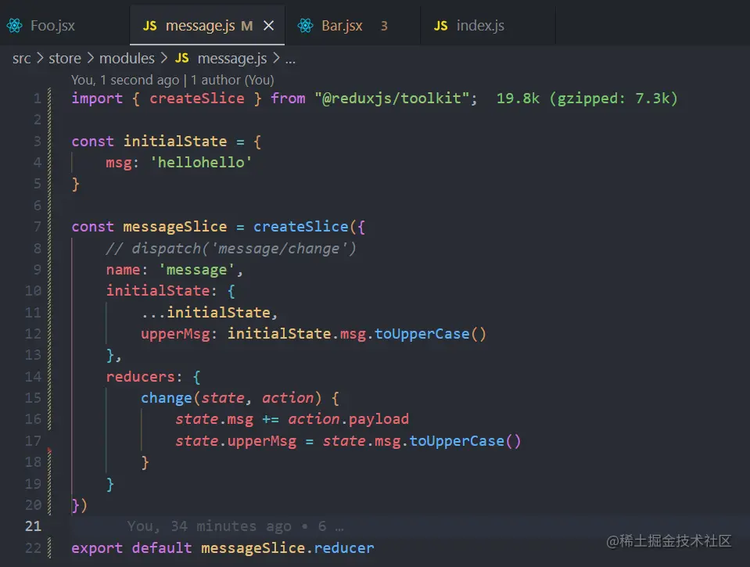Click the JS icon on message.js tab

(149, 26)
